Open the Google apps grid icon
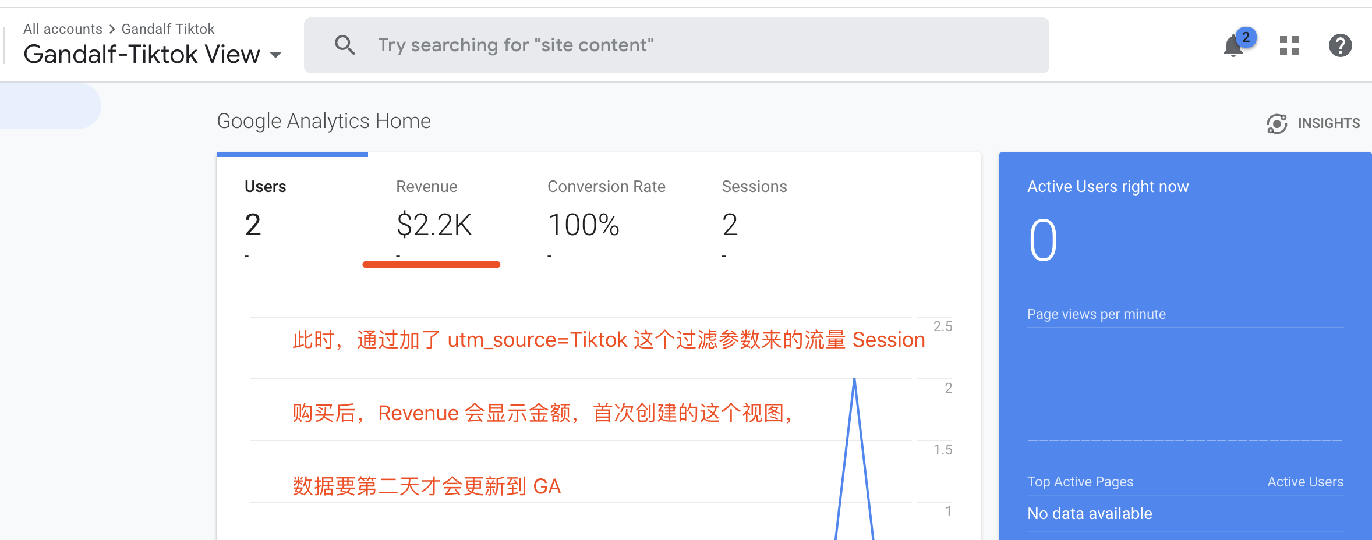This screenshot has height=540, width=1372. pos(1289,45)
